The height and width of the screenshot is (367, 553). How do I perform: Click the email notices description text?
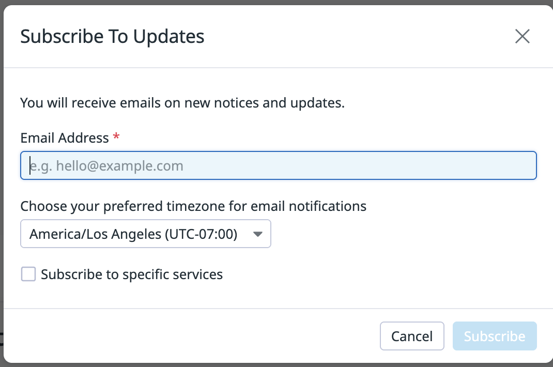[182, 103]
